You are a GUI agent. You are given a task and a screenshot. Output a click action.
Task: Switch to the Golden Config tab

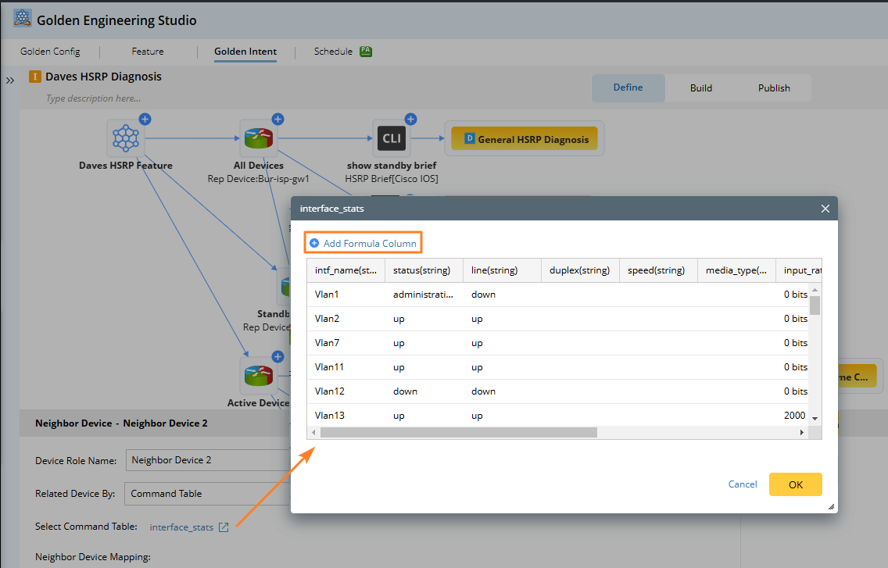point(50,52)
